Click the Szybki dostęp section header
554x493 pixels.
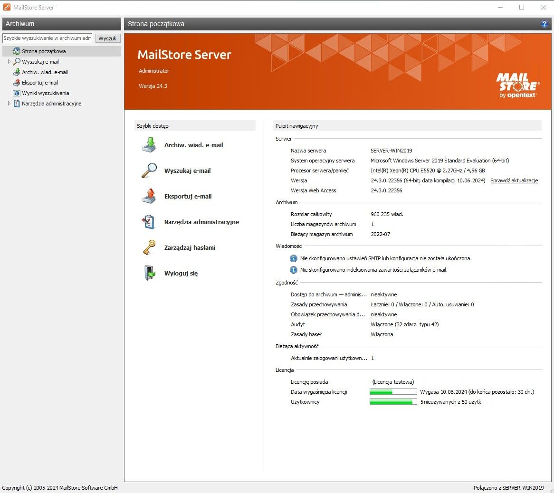pyautogui.click(x=195, y=126)
